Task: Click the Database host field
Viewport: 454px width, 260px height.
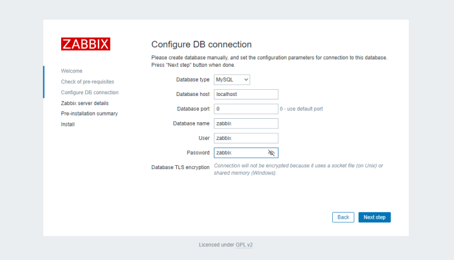Action: [246, 94]
